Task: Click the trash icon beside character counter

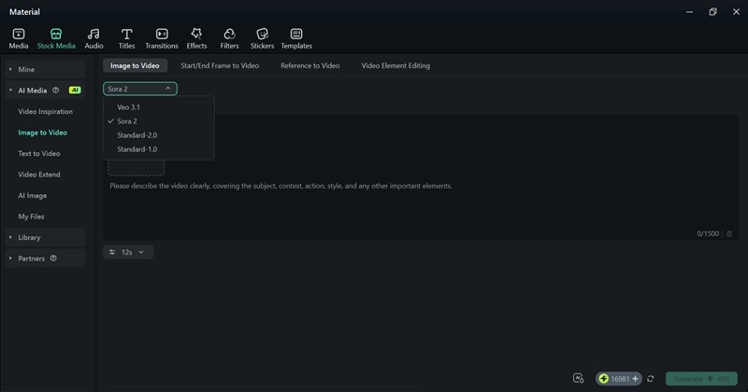Action: point(729,234)
